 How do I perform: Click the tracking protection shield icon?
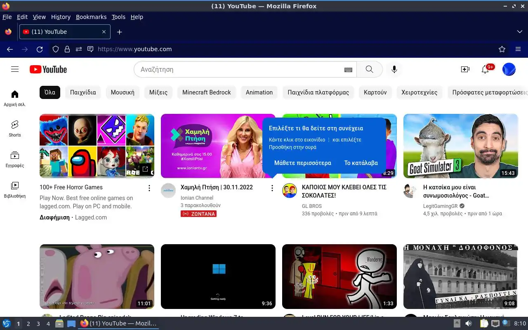point(56,49)
